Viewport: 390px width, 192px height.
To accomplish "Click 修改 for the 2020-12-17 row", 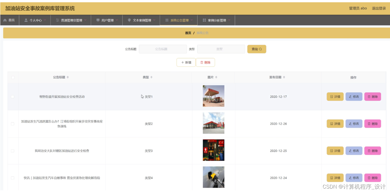I will point(354,97).
